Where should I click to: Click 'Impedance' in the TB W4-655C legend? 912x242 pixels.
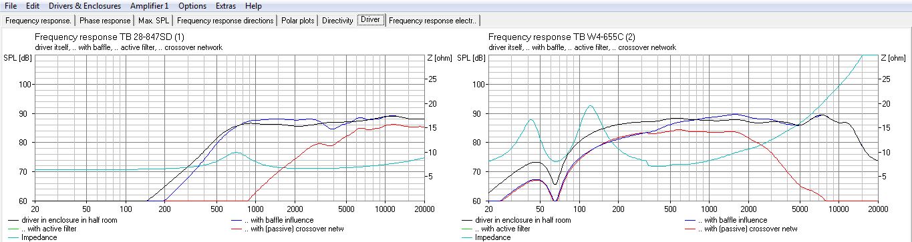coord(492,237)
